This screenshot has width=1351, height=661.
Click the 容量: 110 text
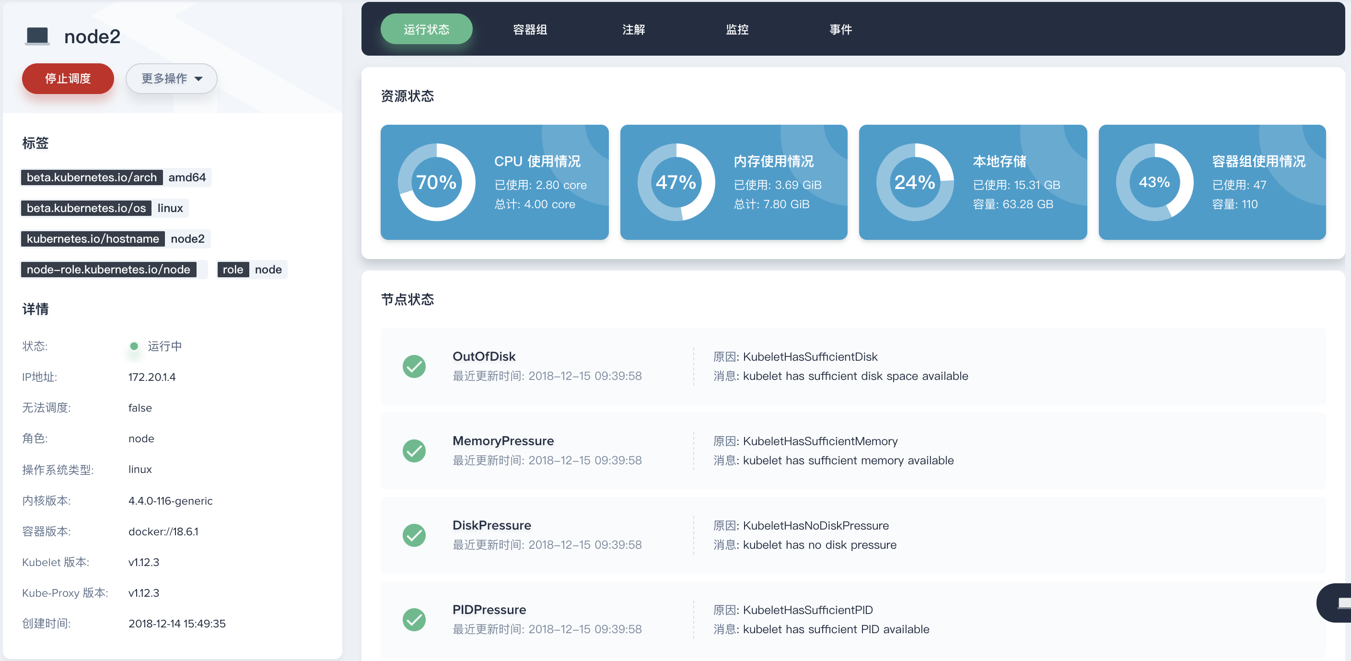(1235, 204)
